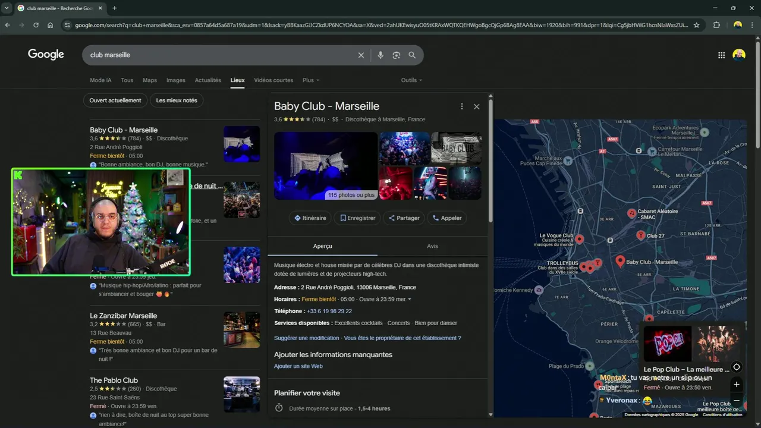
Task: Open Chrome profile icon in toolbar
Action: point(738,25)
